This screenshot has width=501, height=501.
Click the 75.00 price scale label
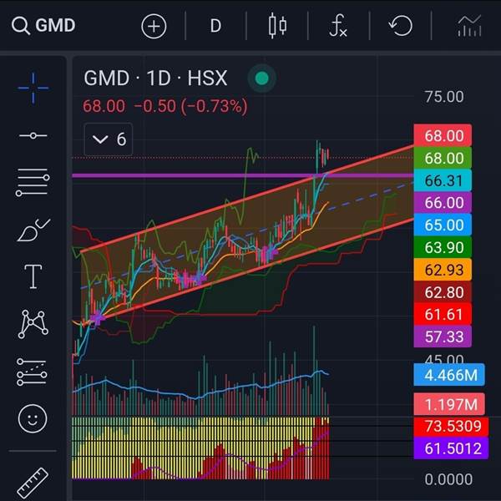click(x=444, y=97)
